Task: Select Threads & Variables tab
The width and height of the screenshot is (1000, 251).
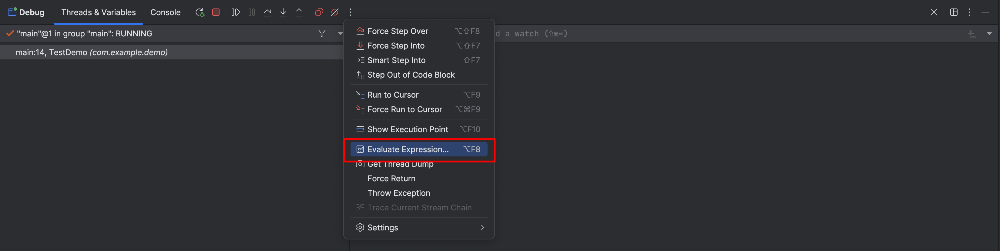Action: (99, 12)
